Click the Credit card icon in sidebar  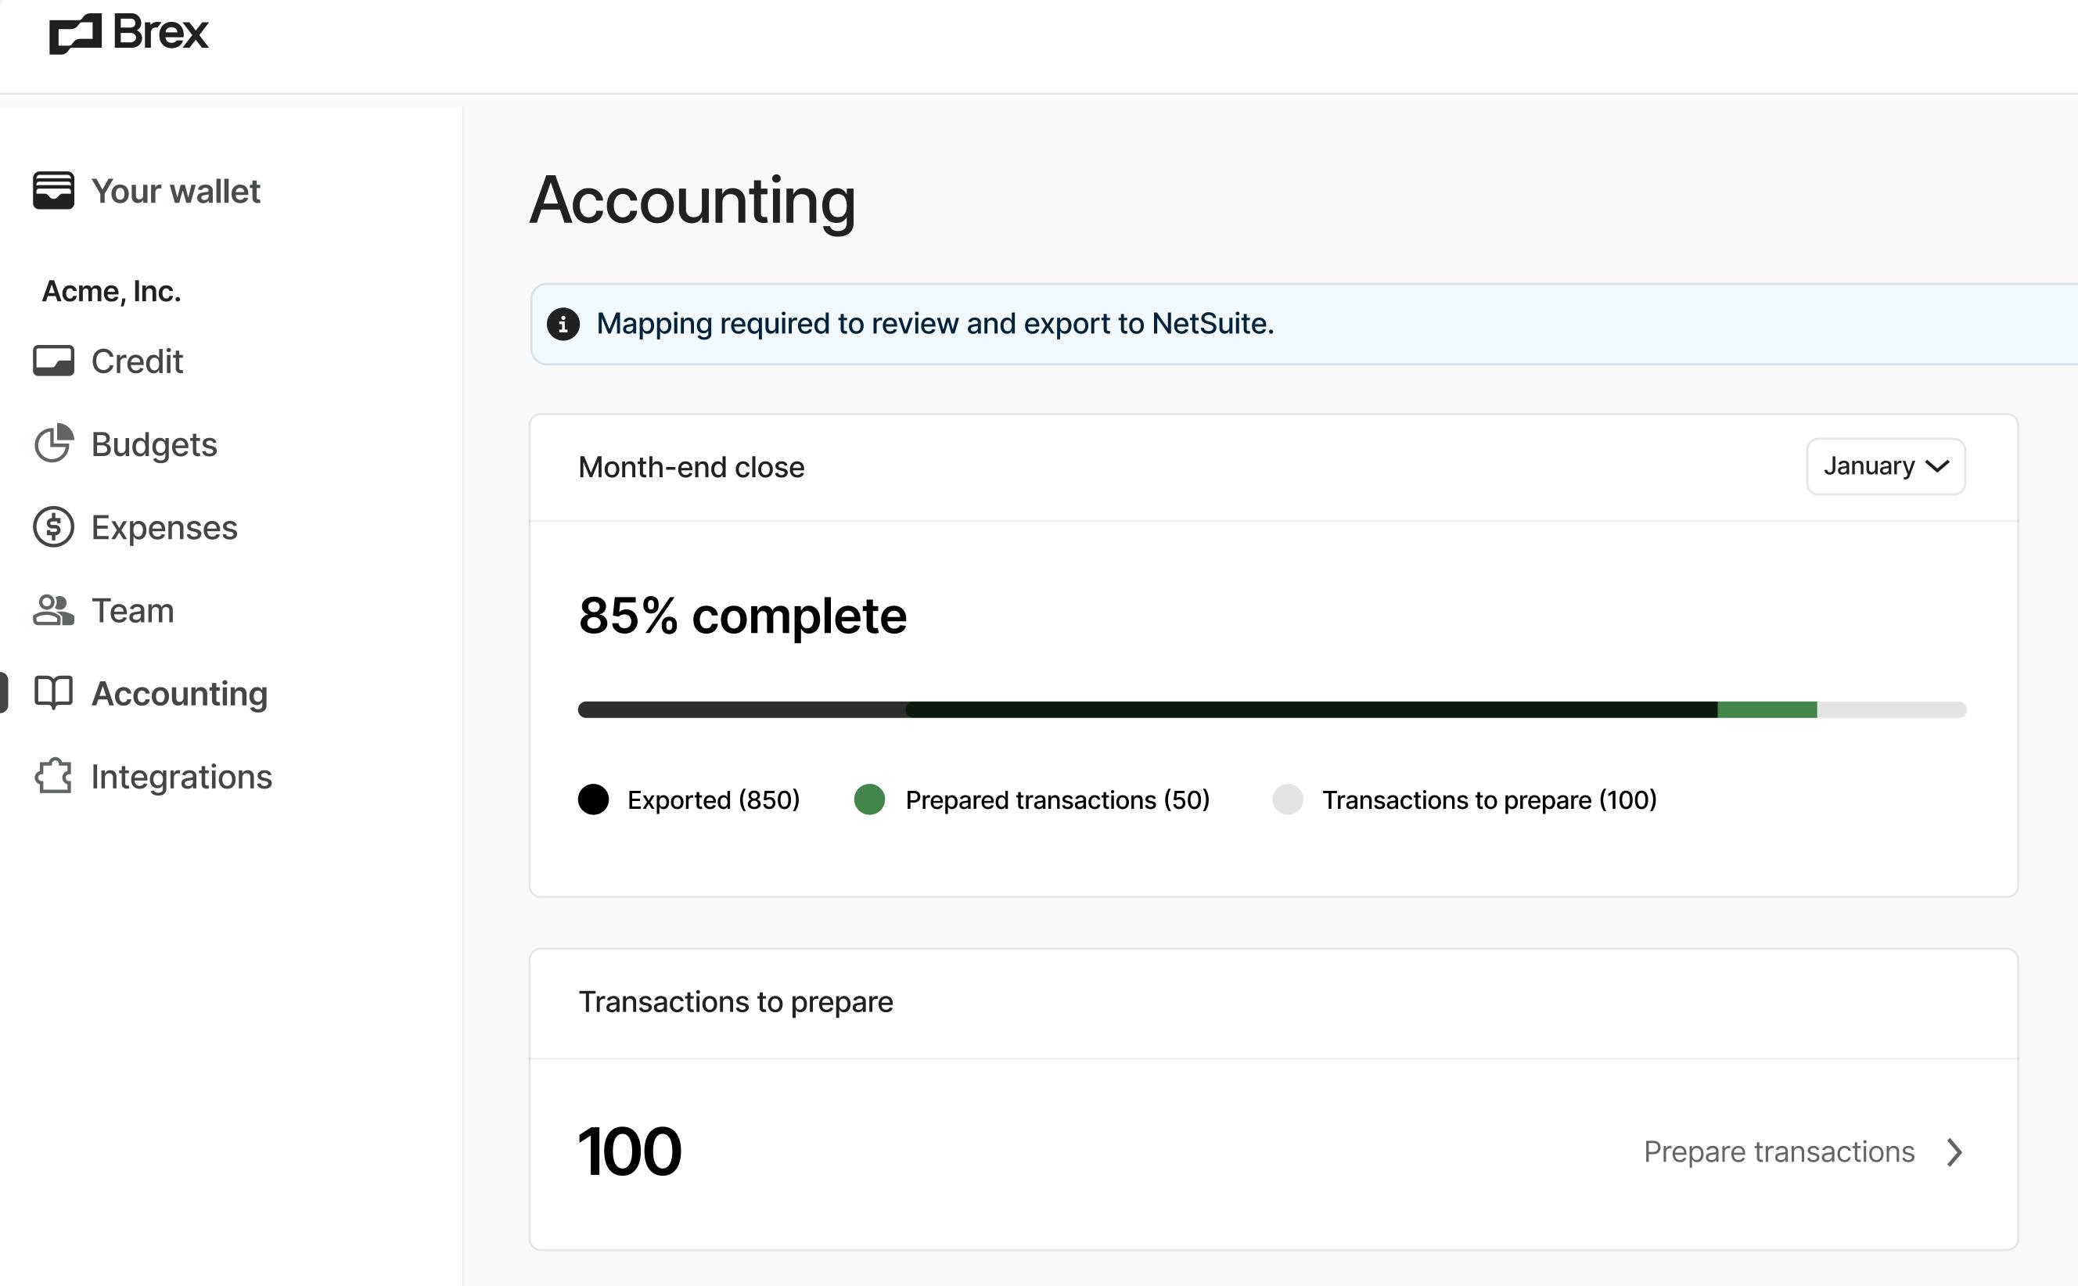[53, 361]
